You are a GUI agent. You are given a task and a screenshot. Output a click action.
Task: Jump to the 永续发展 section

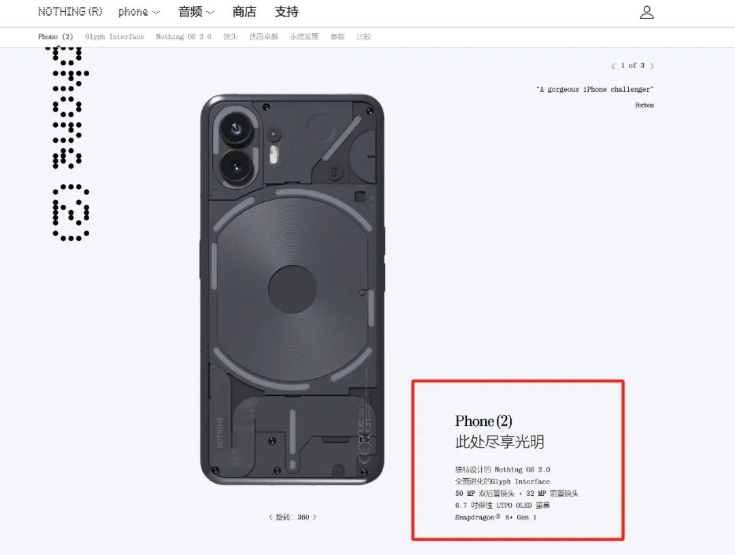click(304, 37)
